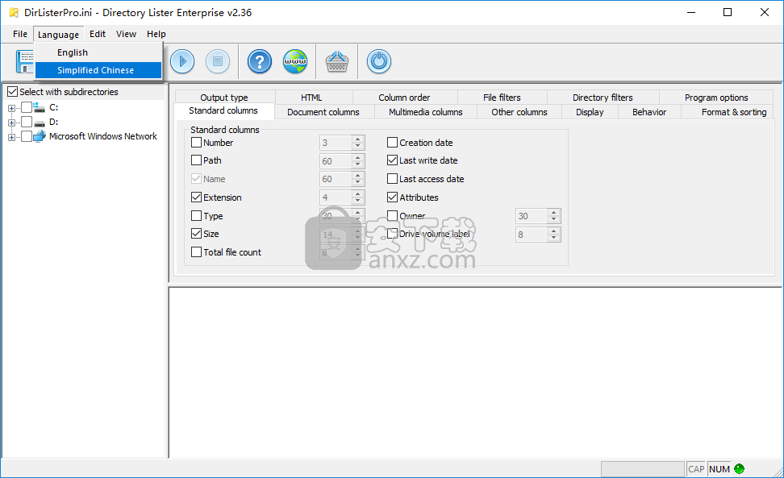Click the Drive volume label width field

[x=530, y=235]
